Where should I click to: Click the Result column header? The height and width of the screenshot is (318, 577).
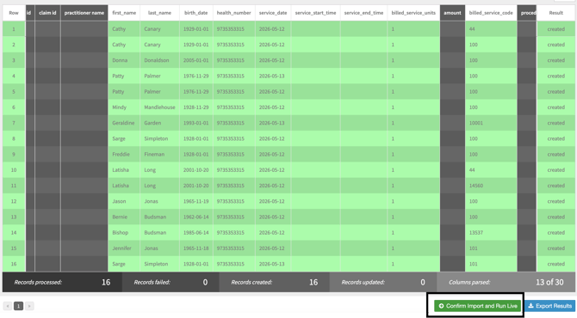tap(556, 13)
